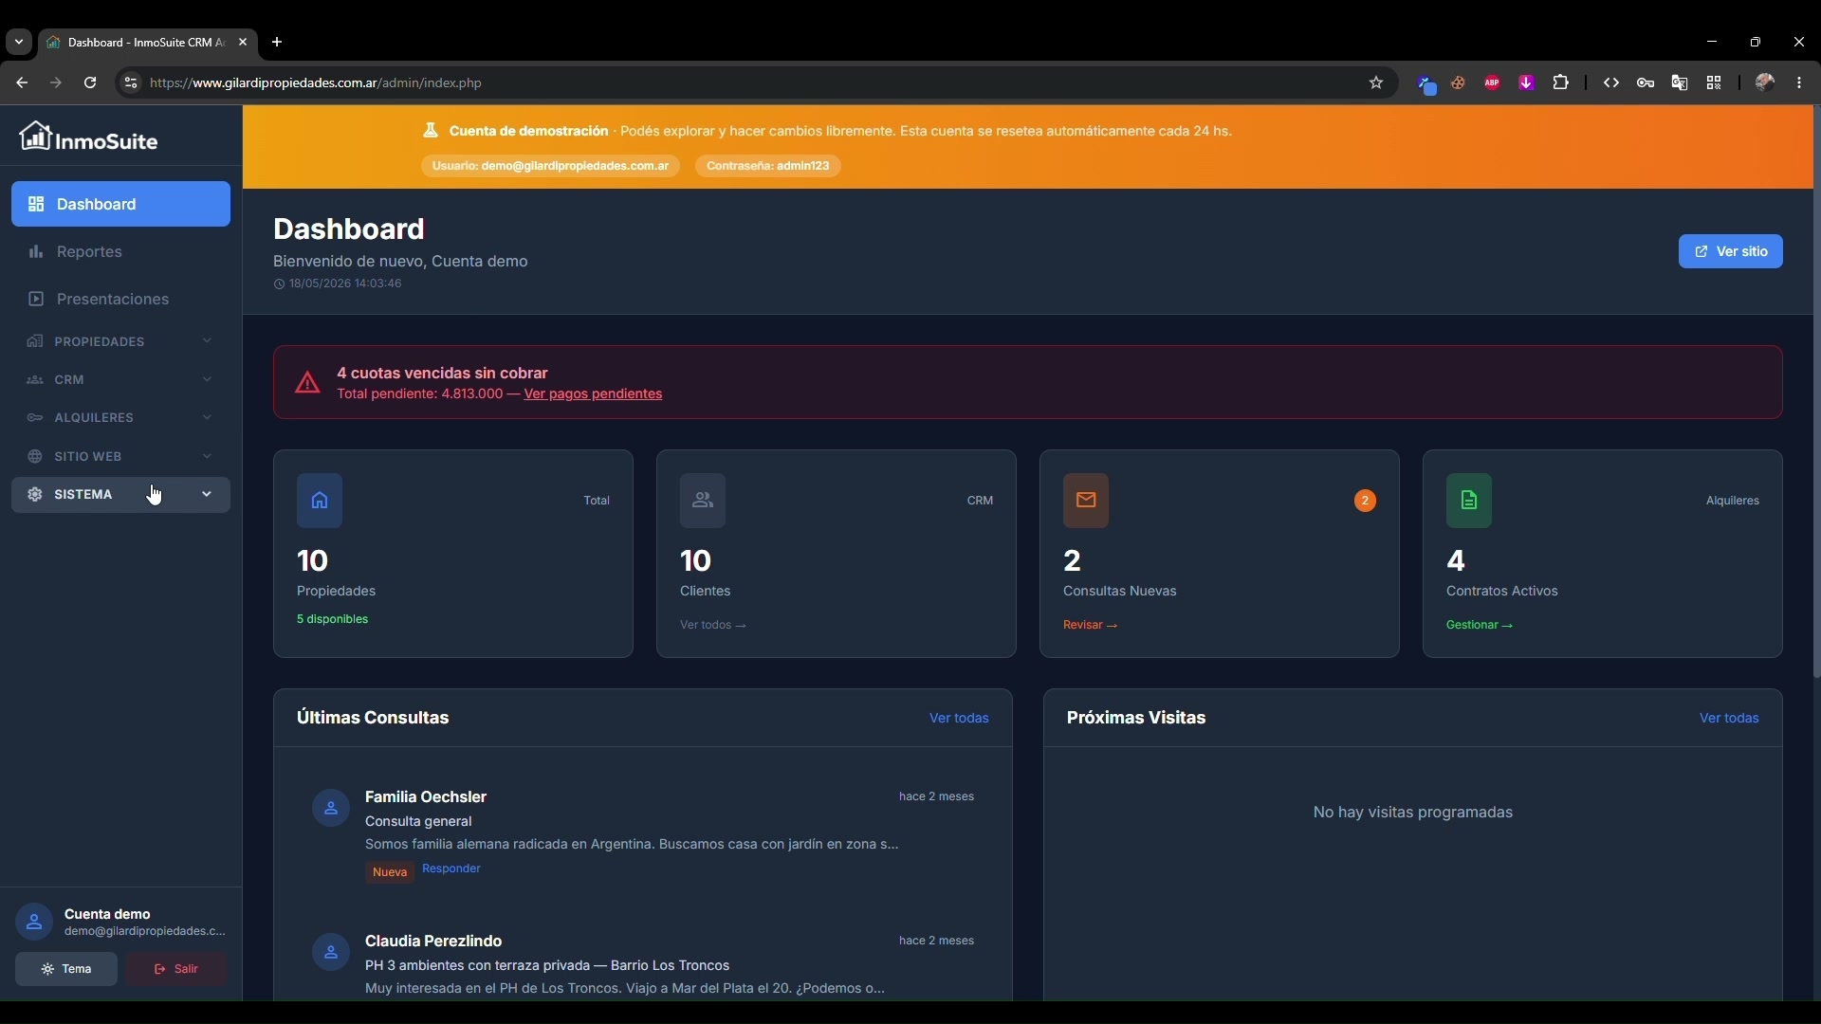This screenshot has width=1821, height=1024.
Task: Open Ver todas in Próximas Visitas
Action: [1729, 718]
